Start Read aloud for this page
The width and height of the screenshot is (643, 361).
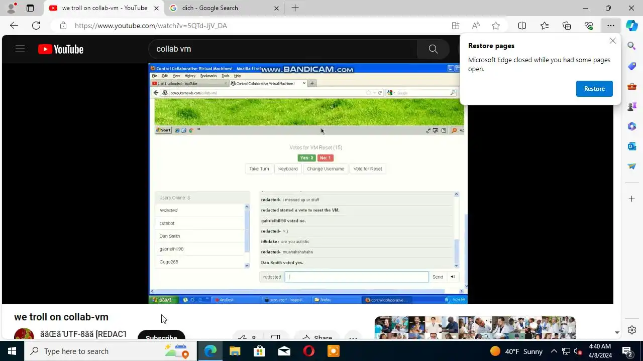pos(476,26)
